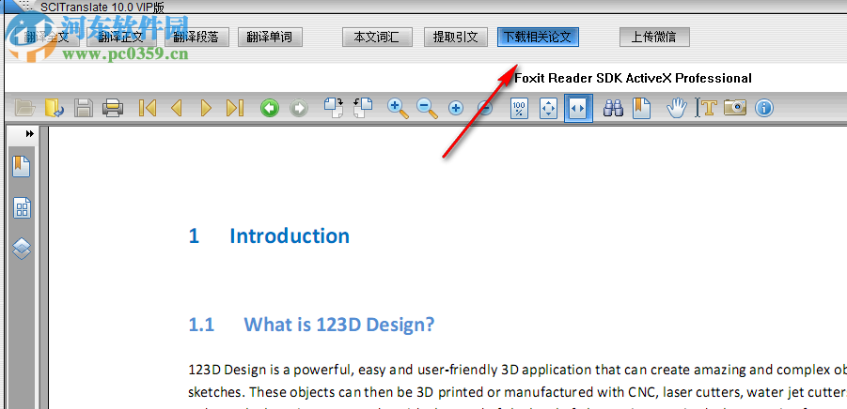This screenshot has height=409, width=847.
Task: Click the 提取引文 button
Action: click(x=456, y=37)
